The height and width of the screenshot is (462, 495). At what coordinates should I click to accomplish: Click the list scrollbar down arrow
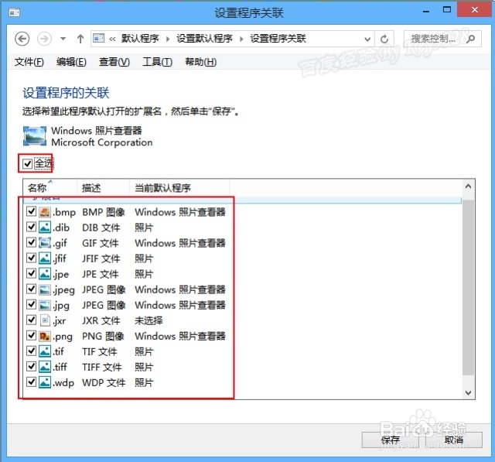(468, 393)
